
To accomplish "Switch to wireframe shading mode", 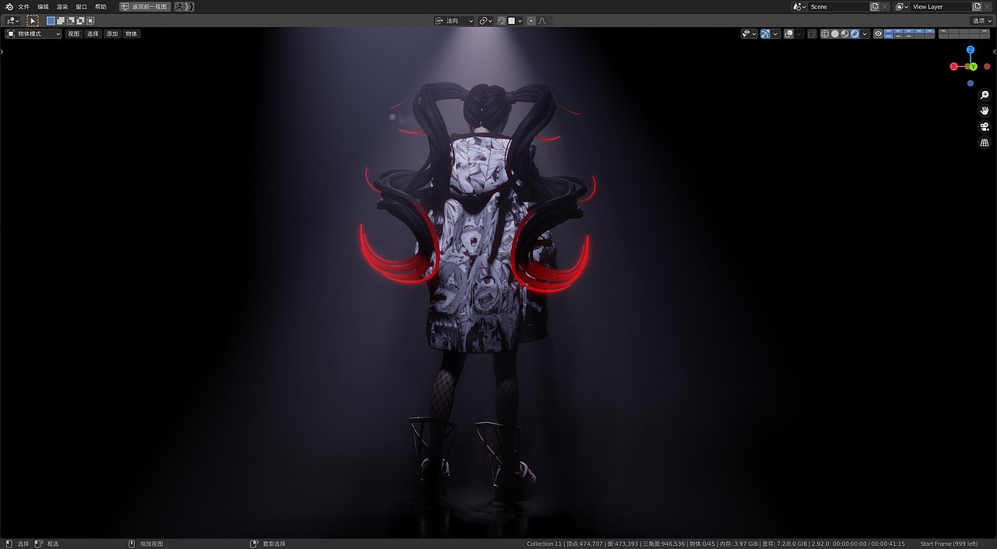I will point(825,33).
